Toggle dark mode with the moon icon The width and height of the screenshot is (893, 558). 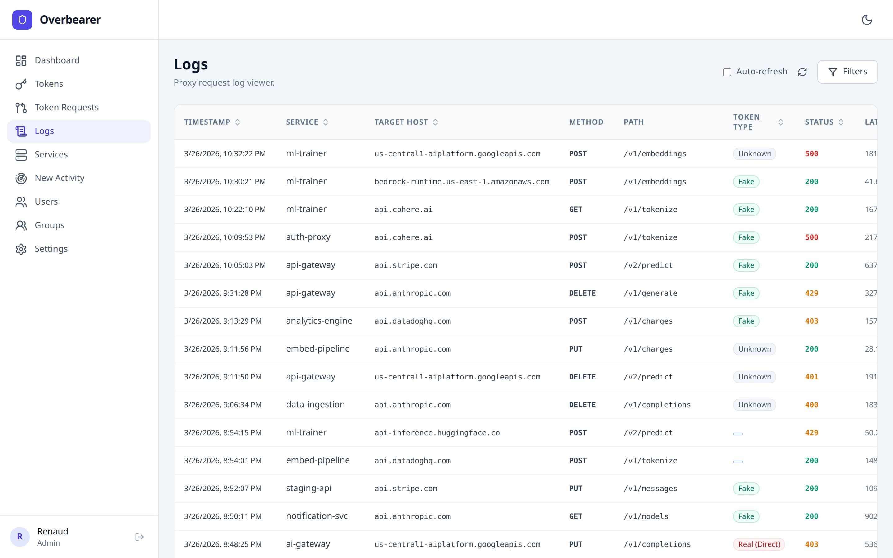(867, 20)
